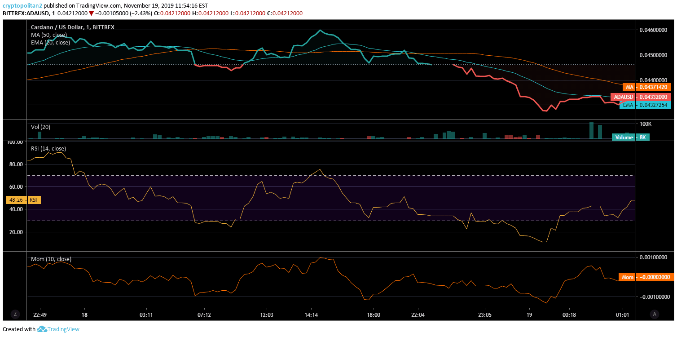Open the cryptopolitan2 author name
The height and width of the screenshot is (337, 677).
(x=22, y=6)
